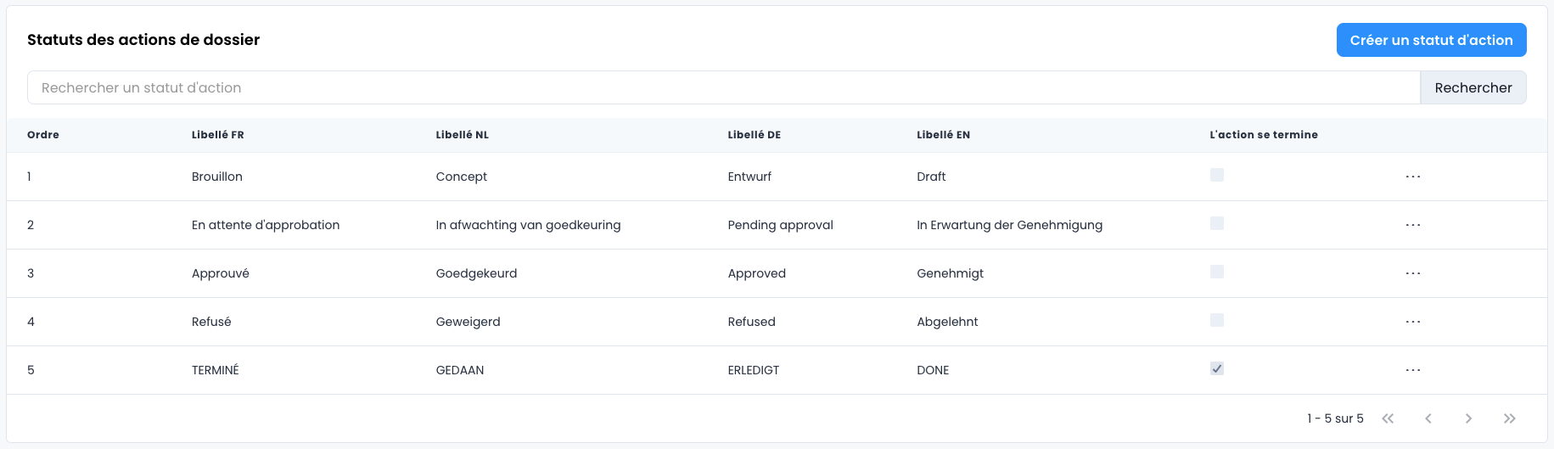Open the row menu for TERMINÉ status
This screenshot has width=1554, height=449.
tap(1412, 370)
